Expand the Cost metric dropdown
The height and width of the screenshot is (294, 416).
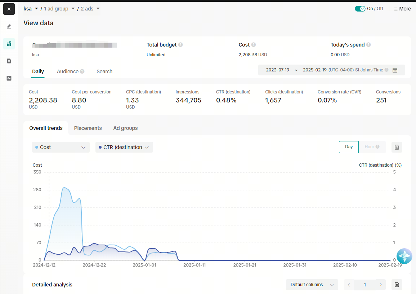point(61,147)
